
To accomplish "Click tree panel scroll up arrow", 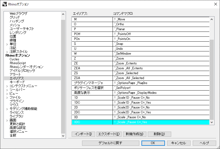I will 63,14.
